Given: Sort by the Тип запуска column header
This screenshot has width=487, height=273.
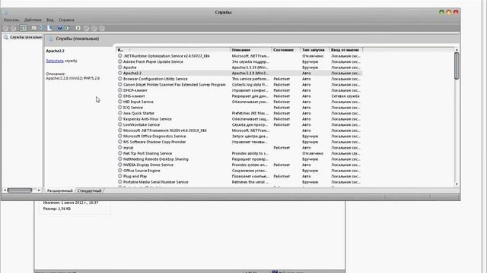Looking at the screenshot, I should pyautogui.click(x=315, y=50).
